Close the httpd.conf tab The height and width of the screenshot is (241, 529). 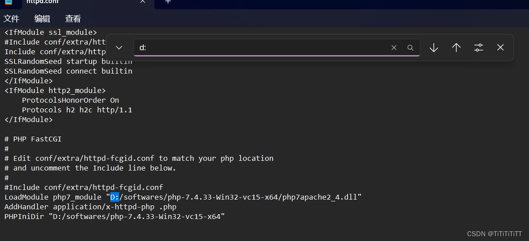[x=143, y=2]
